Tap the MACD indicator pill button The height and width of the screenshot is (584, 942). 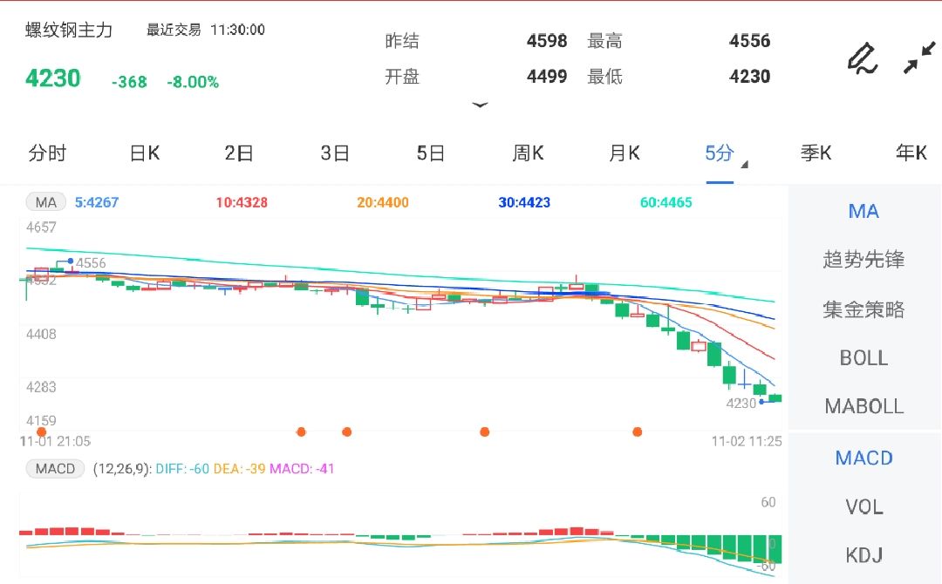[55, 469]
